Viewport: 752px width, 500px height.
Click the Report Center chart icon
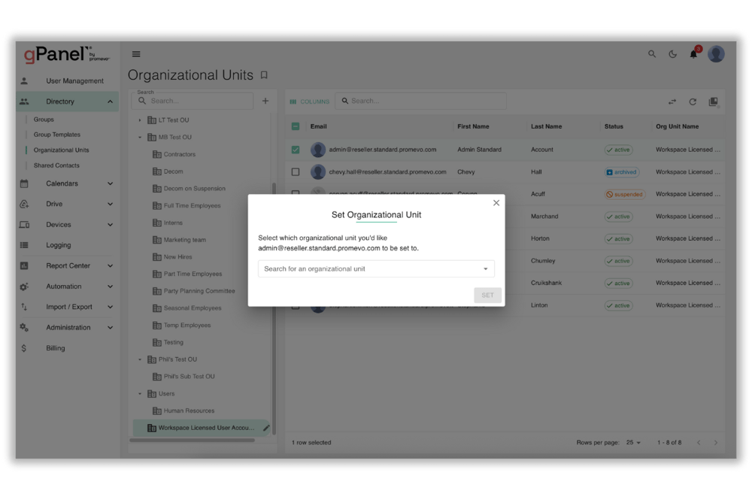(x=24, y=265)
